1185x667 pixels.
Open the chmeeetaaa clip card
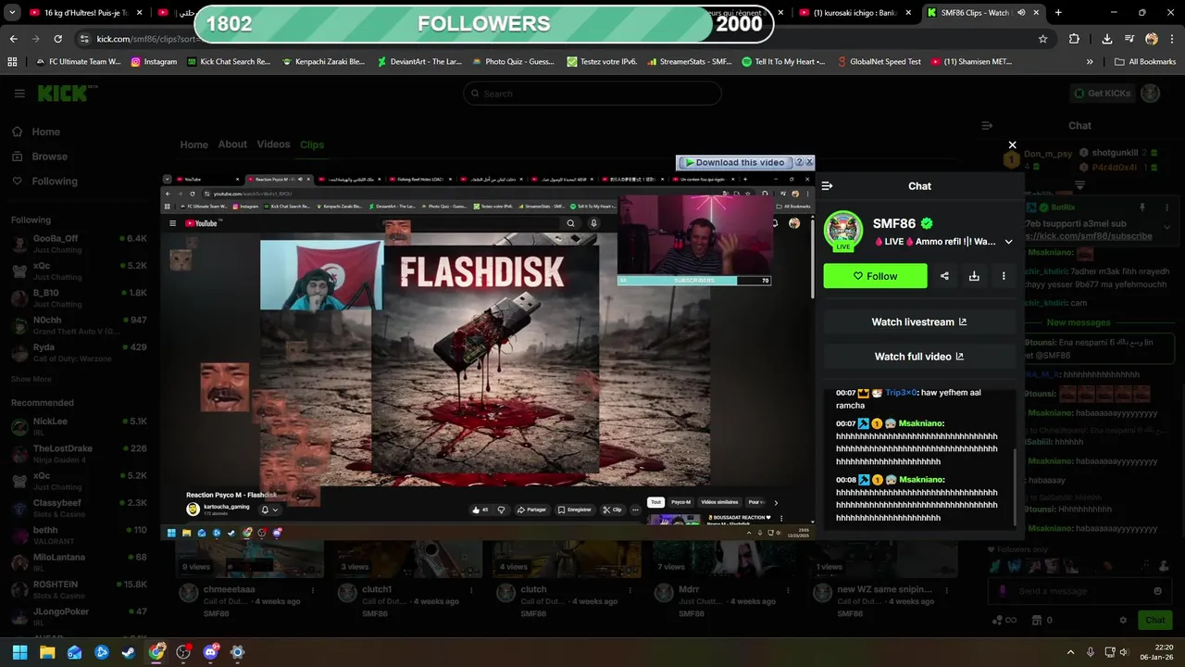click(x=249, y=579)
